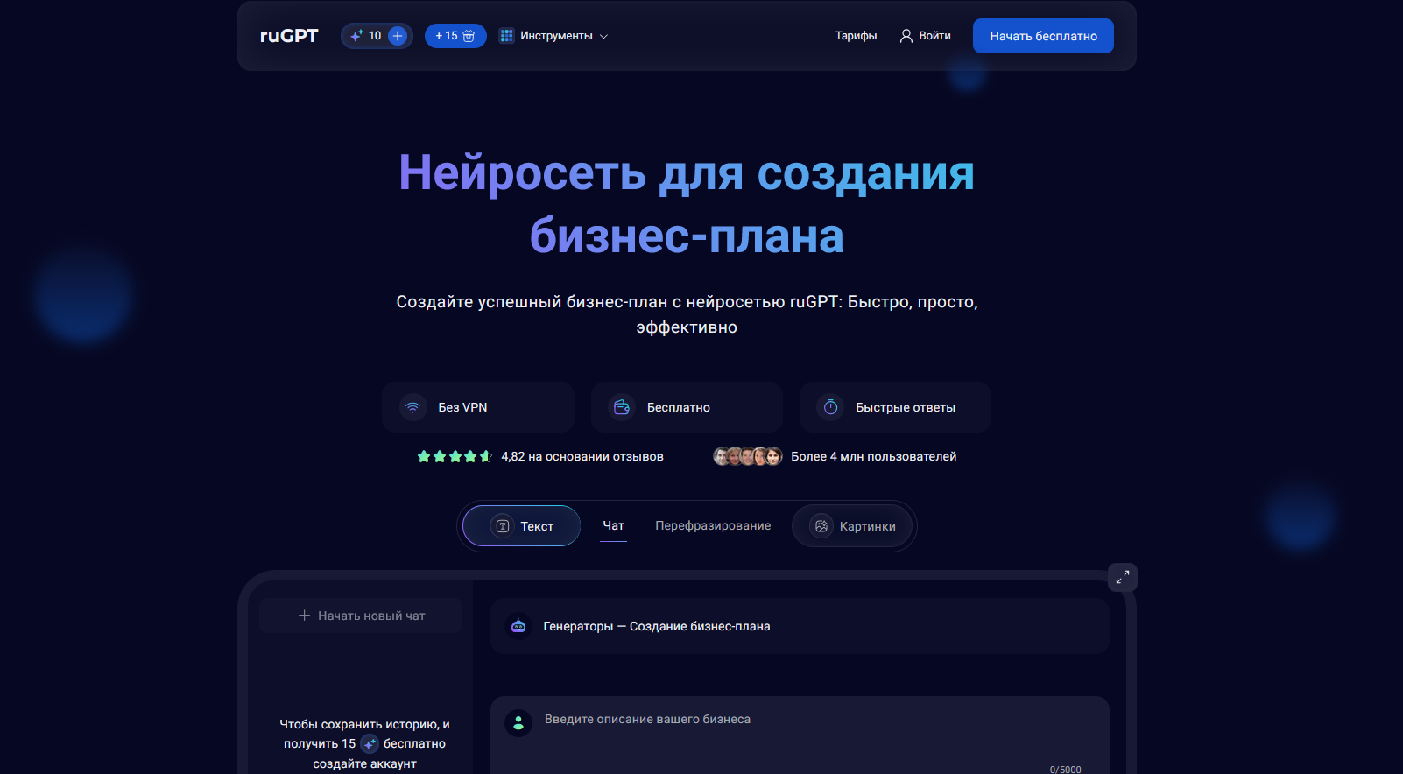Focus the Введите описание вашего бизнеса field
The image size is (1403, 774).
coord(800,734)
